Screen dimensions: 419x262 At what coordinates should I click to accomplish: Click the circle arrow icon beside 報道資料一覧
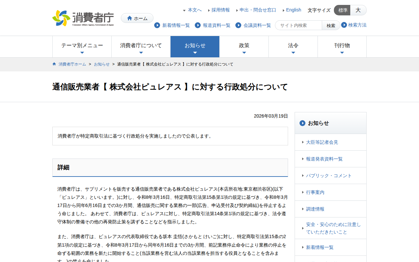[x=198, y=25]
